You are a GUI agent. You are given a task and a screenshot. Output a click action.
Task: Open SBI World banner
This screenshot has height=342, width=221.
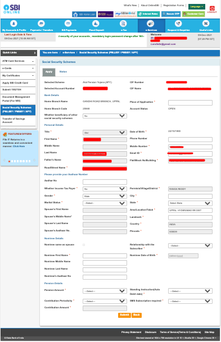pos(125,15)
